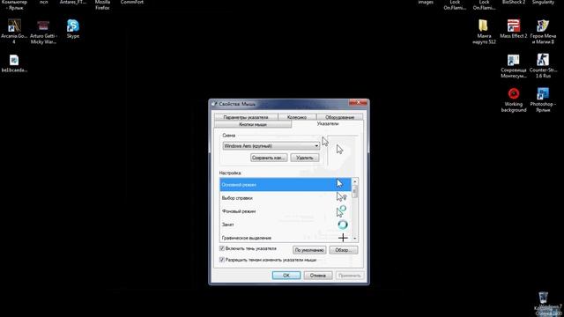
Task: Select the Фоновый режим pointer row
Action: [286, 211]
